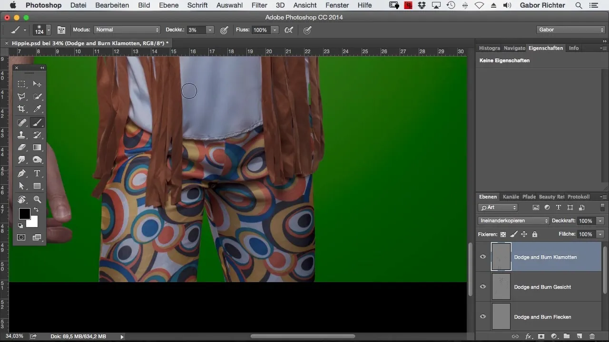Lock layer position

[524, 234]
